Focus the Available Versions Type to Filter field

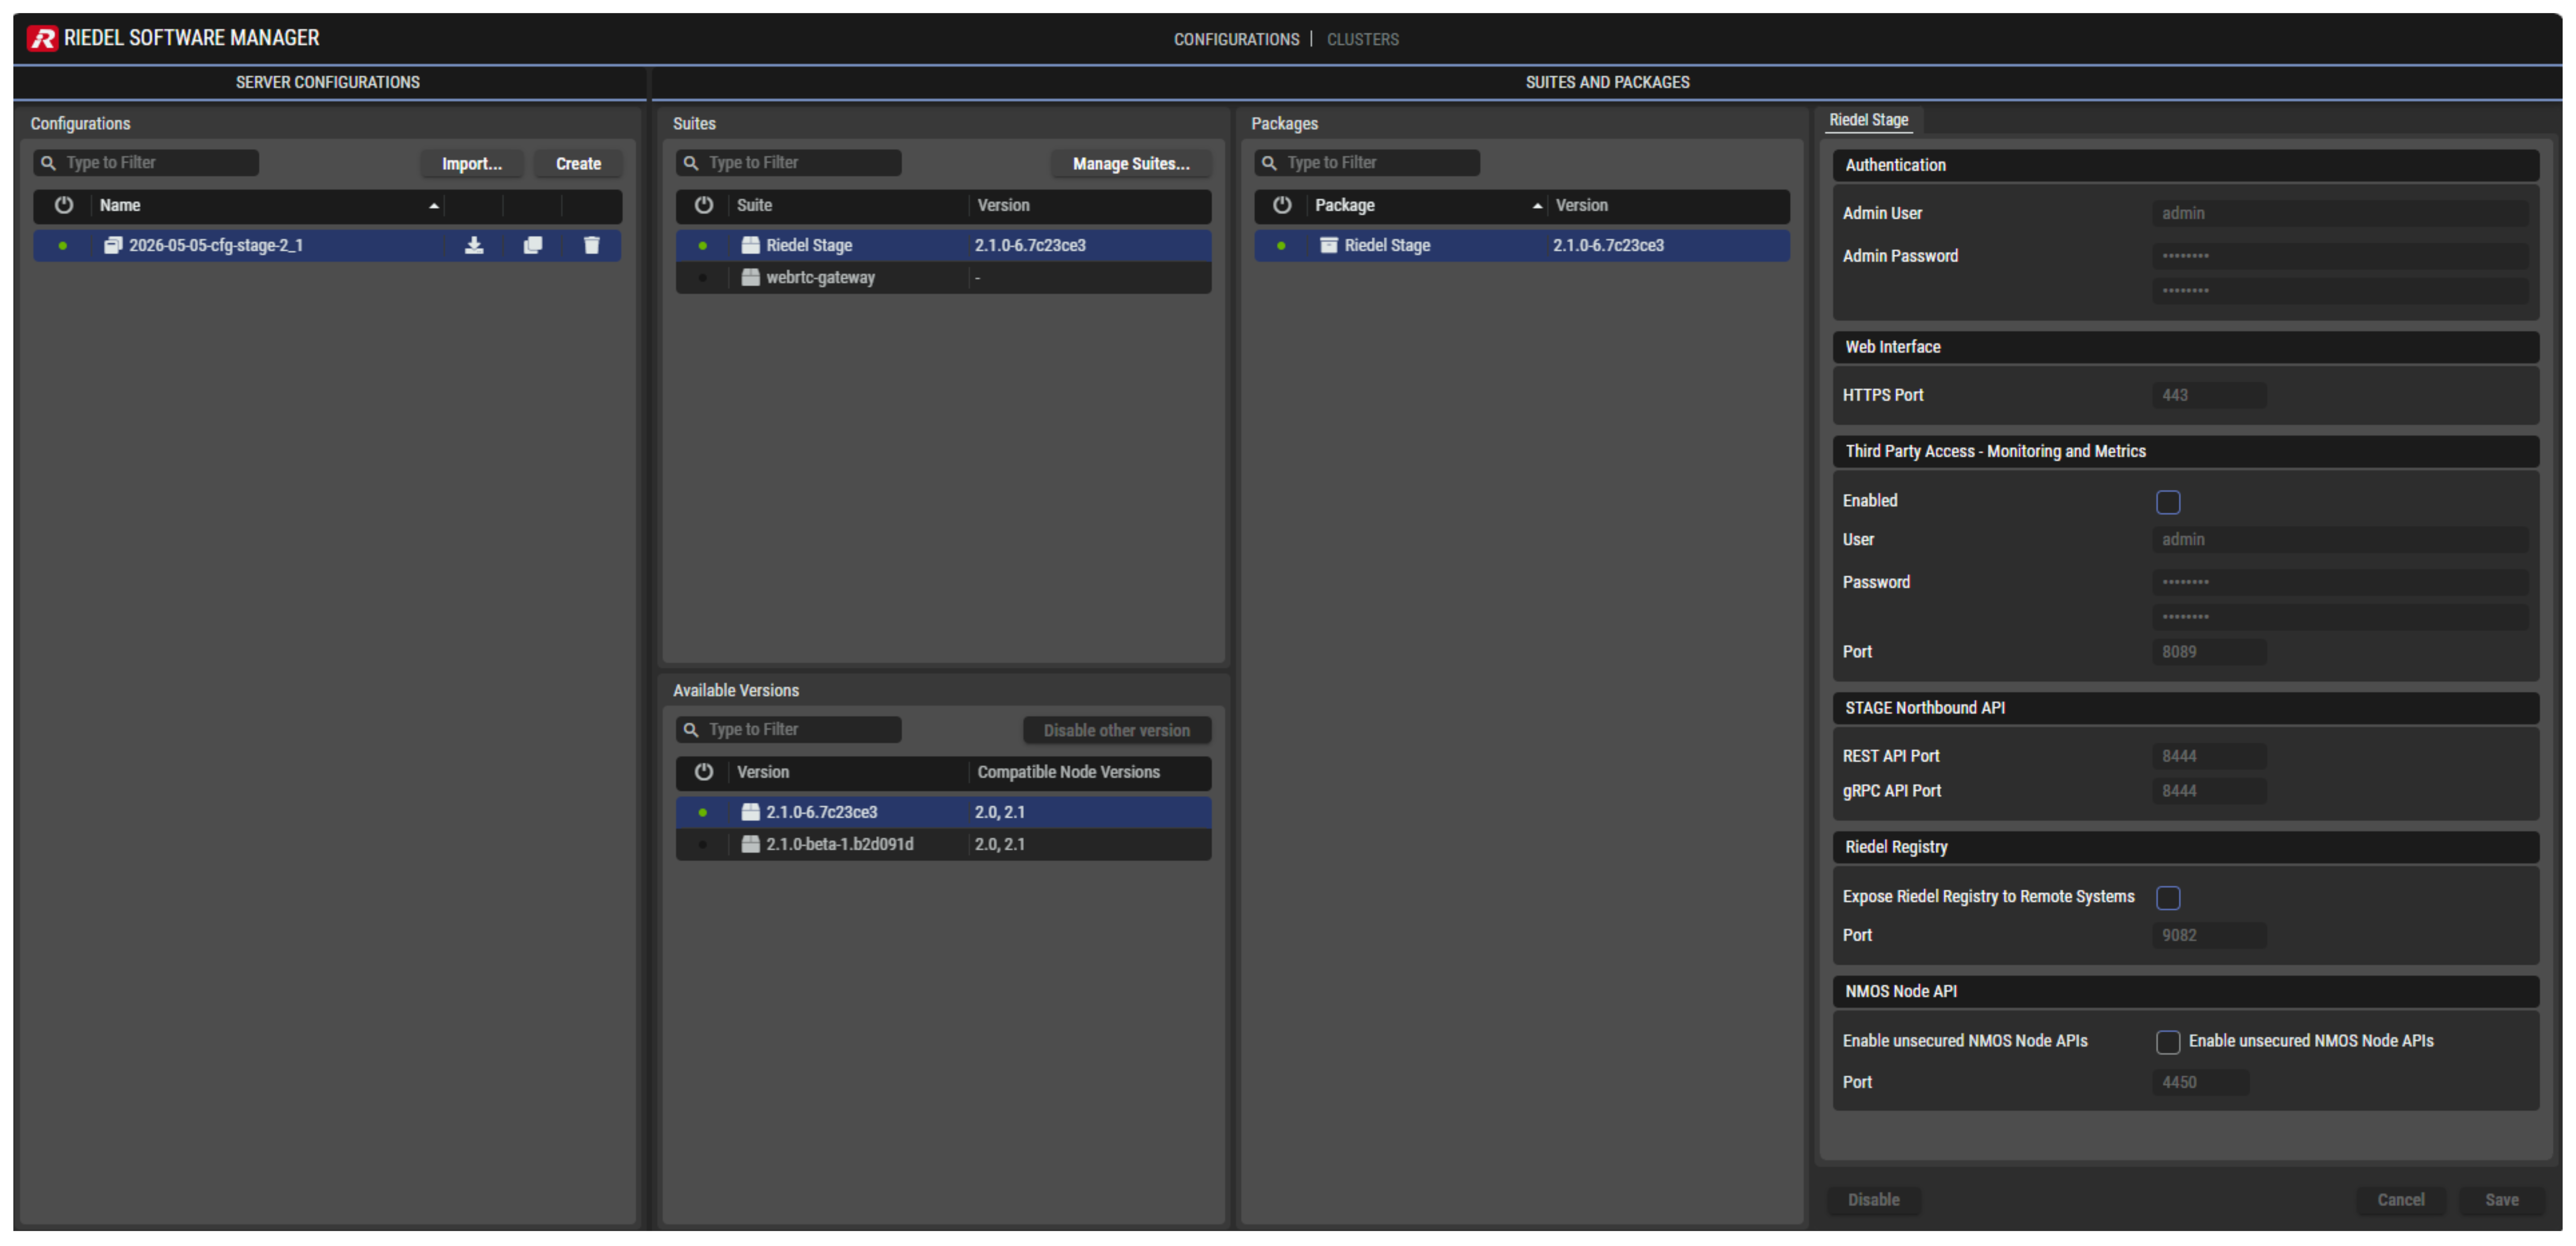(x=789, y=730)
